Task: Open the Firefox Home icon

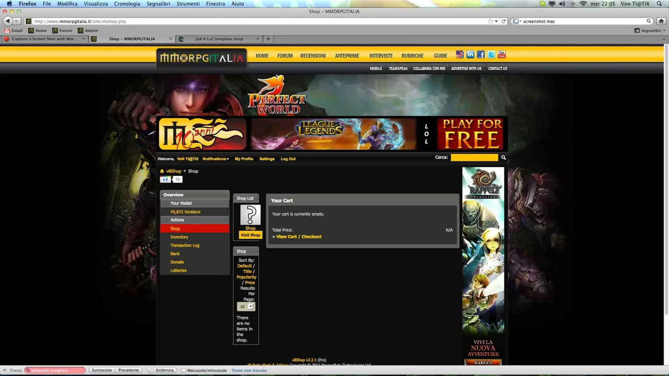Action: (661, 21)
